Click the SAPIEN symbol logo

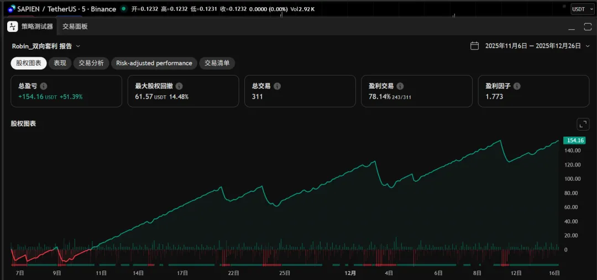pyautogui.click(x=12, y=9)
